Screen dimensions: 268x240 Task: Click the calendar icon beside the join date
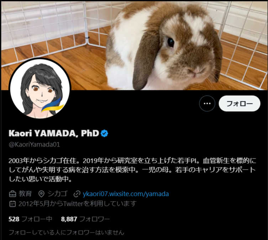[x=12, y=204]
